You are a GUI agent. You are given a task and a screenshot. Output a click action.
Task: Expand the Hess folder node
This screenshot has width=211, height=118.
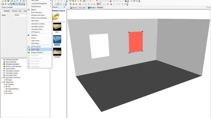pyautogui.click(x=4, y=91)
